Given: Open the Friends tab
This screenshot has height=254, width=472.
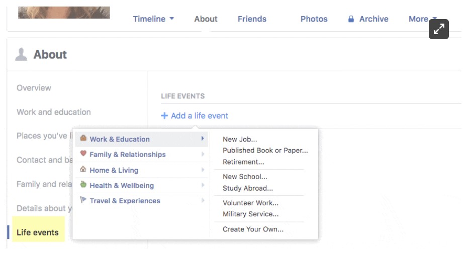Looking at the screenshot, I should click(x=252, y=19).
